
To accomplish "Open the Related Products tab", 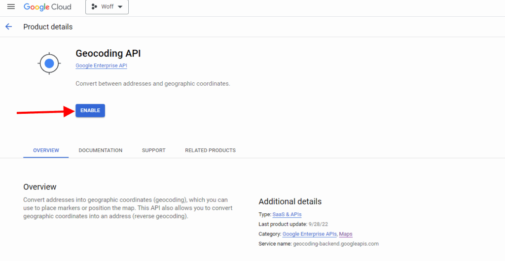I will click(x=210, y=150).
